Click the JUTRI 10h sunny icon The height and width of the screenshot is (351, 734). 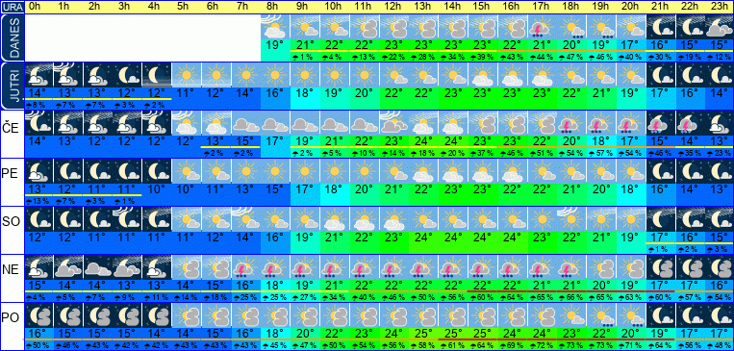click(x=335, y=74)
